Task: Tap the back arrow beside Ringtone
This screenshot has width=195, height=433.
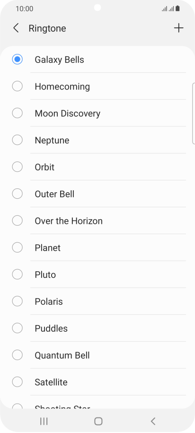Action: coord(16,28)
